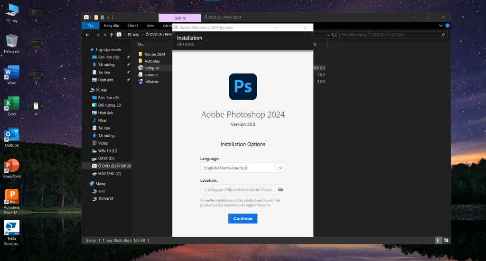This screenshot has height=261, width=486.
Task: Open PowerPoint desktop shortcut
Action: pyautogui.click(x=12, y=168)
